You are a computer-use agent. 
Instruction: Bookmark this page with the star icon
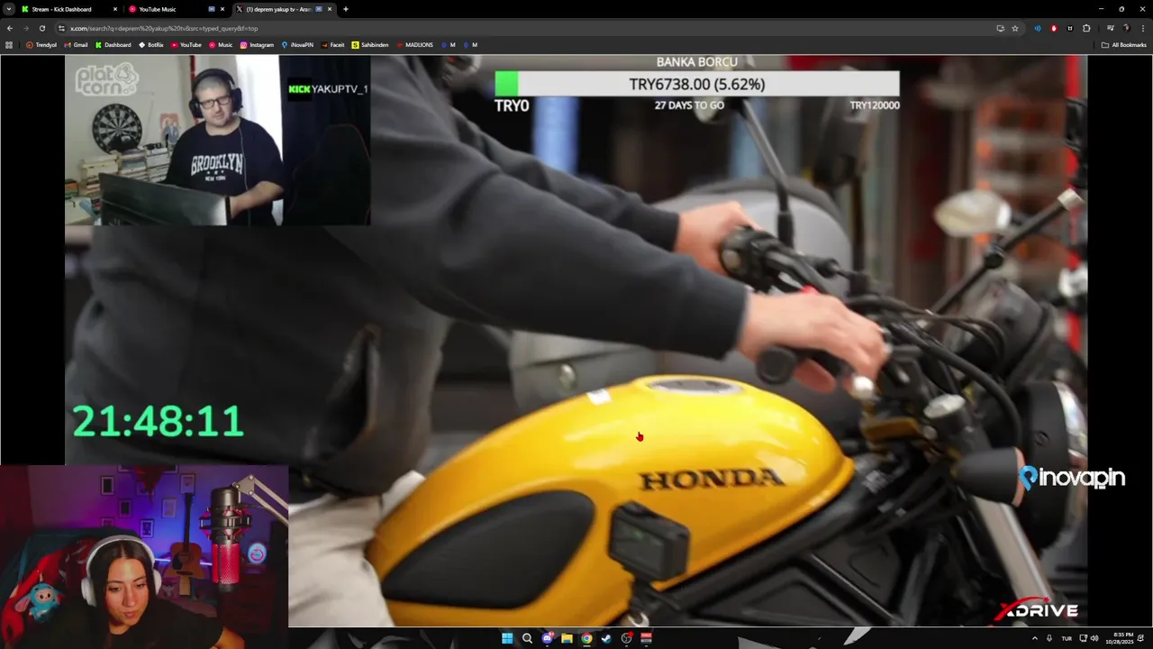tap(1015, 28)
